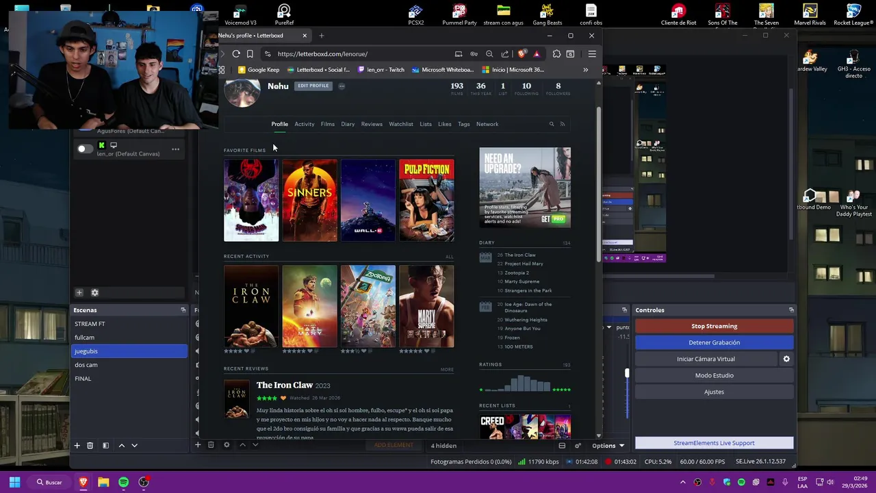
Task: Open source properties gear in Fuentes toolbar
Action: point(227,445)
